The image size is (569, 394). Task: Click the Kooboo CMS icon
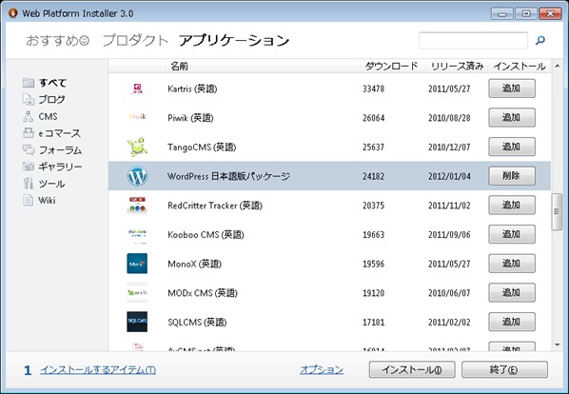click(x=137, y=235)
